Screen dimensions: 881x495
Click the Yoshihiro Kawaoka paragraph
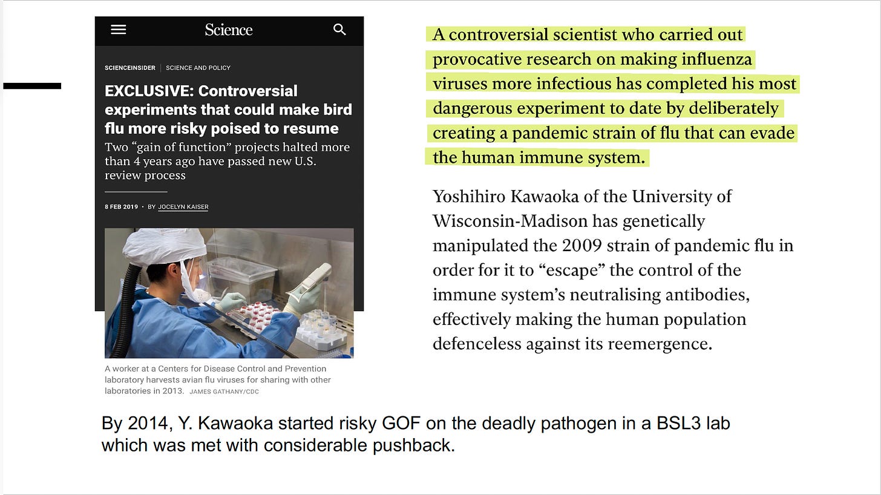[x=613, y=270]
